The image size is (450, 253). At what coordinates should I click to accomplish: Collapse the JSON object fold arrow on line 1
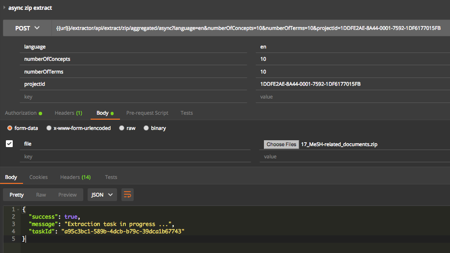(x=19, y=210)
